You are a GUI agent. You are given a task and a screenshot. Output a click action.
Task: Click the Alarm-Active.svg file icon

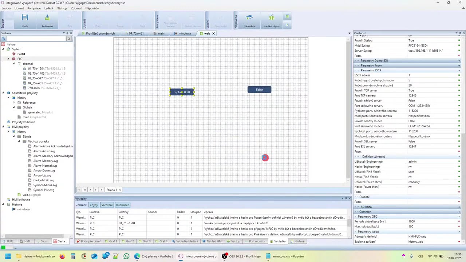pyautogui.click(x=30, y=151)
